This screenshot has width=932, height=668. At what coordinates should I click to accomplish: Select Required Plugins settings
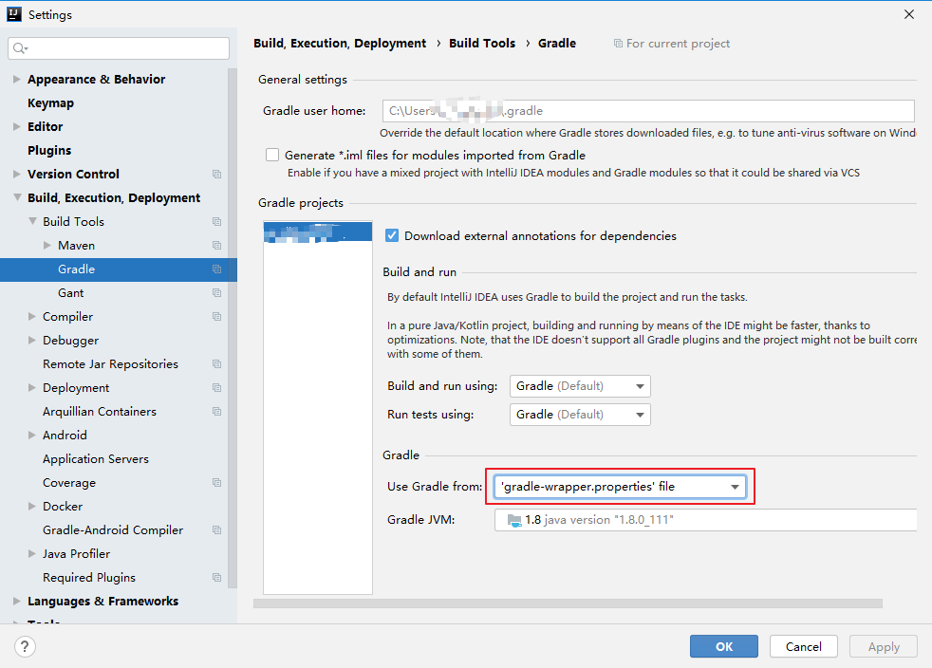[89, 578]
